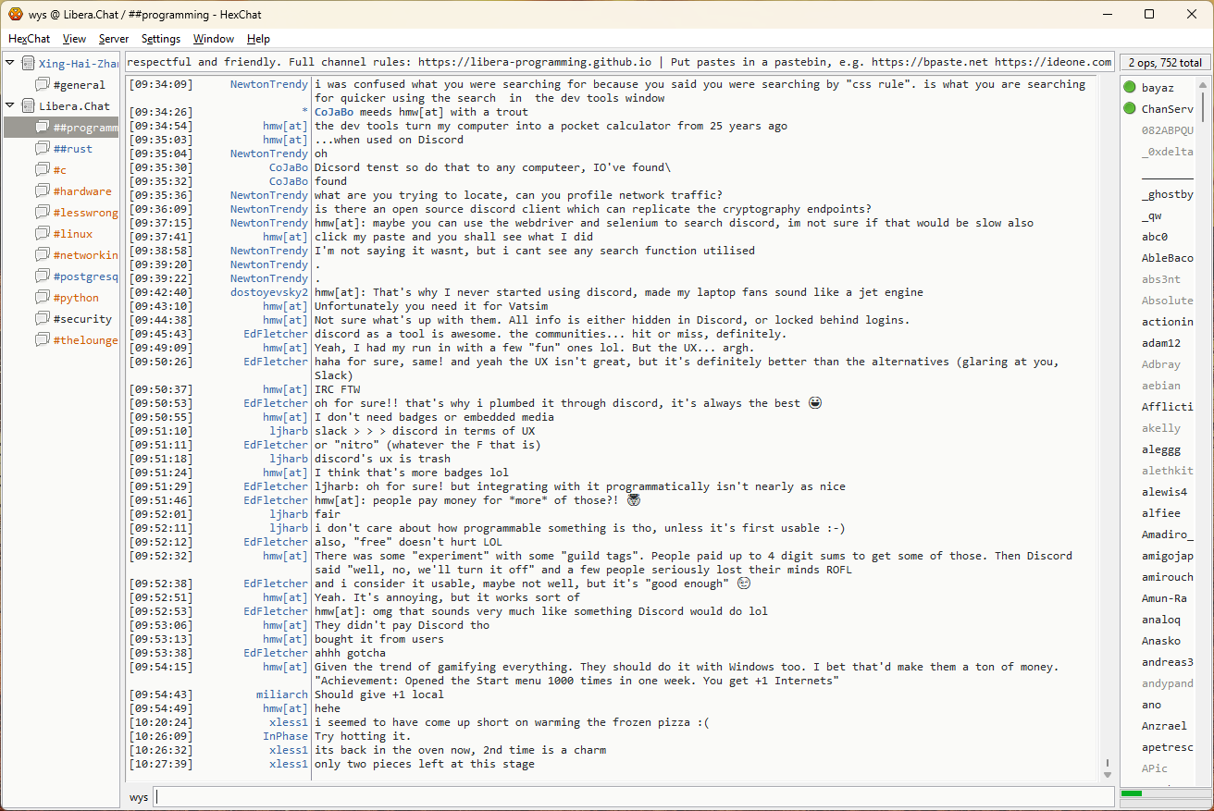Click the green op status dot beside bayaz

tap(1129, 88)
